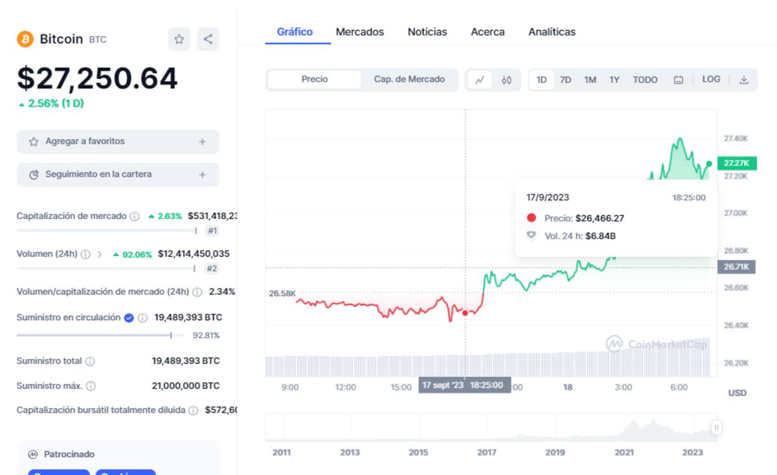
Task: Open the calendar date range picker
Action: click(679, 80)
